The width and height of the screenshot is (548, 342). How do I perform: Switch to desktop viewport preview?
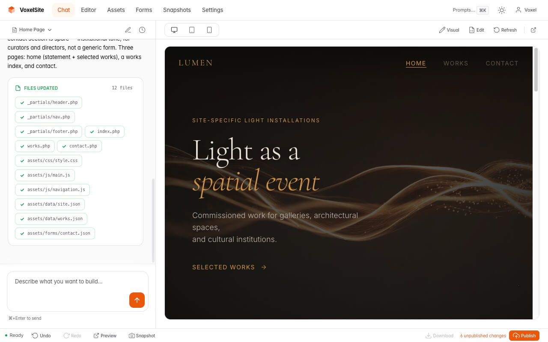pos(174,30)
